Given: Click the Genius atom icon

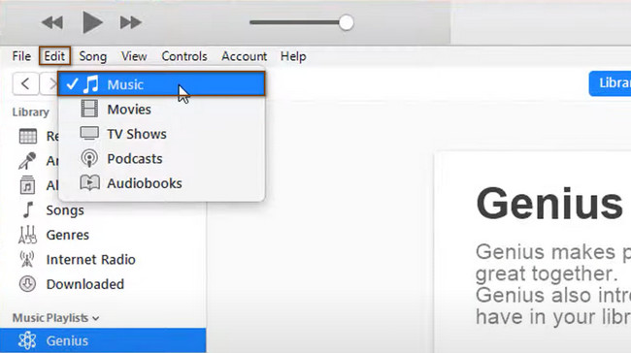Looking at the screenshot, I should pos(27,340).
